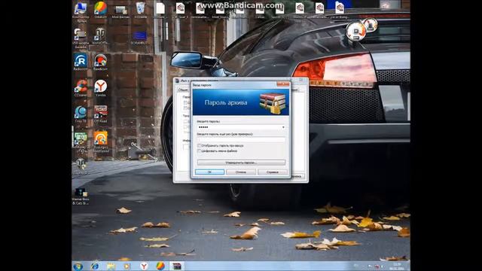Screen dimensions: 482x271
Task: Click the clock in the system tray
Action: click(x=397, y=266)
